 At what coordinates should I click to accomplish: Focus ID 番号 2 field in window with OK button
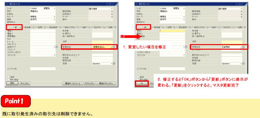coord(232,34)
